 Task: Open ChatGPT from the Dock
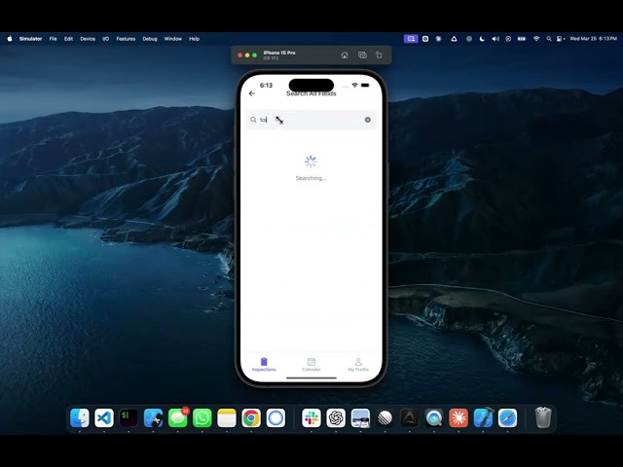pyautogui.click(x=336, y=417)
